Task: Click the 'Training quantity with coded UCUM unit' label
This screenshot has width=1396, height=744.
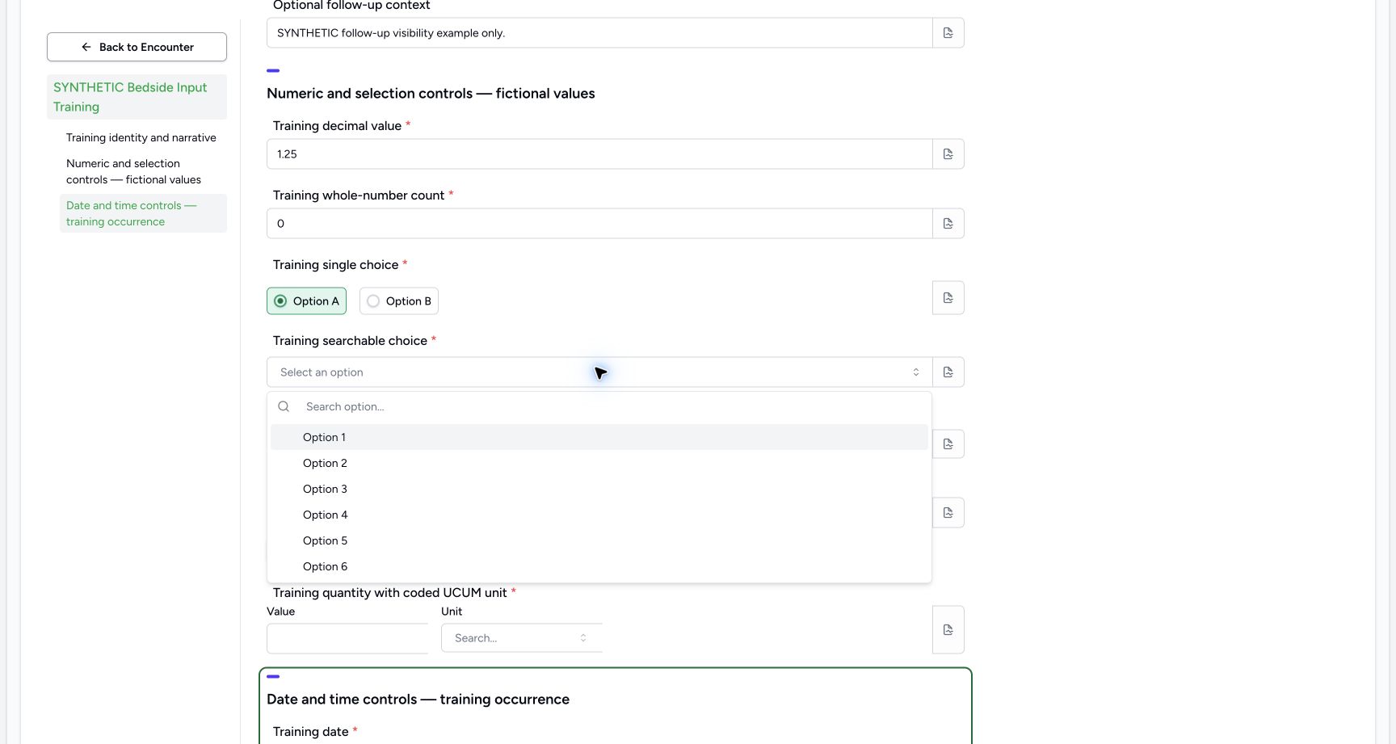Action: (389, 593)
